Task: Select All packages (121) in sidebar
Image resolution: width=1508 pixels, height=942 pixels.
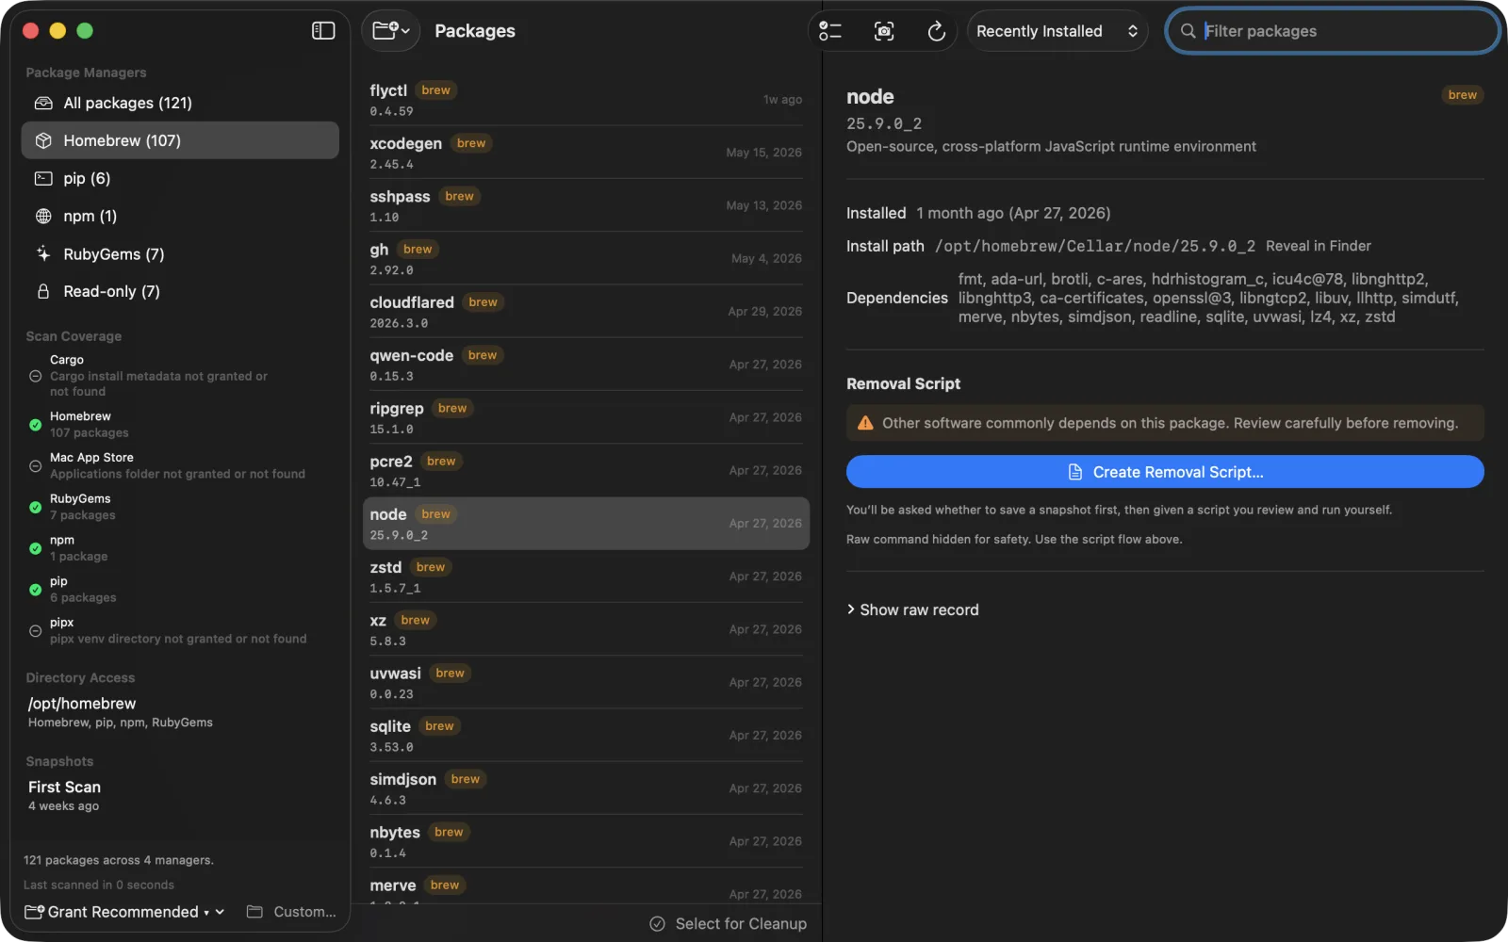Action: pos(180,103)
